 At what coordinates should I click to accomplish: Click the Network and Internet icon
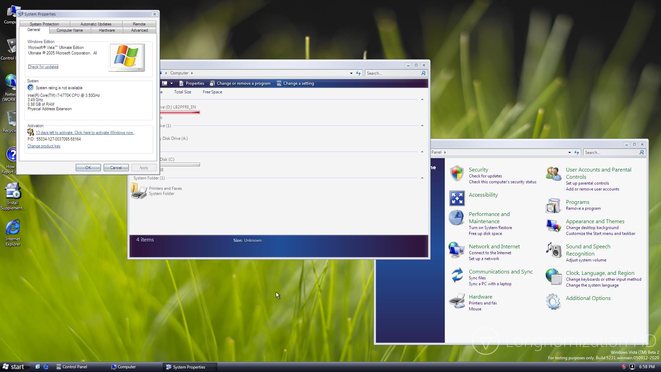click(457, 250)
